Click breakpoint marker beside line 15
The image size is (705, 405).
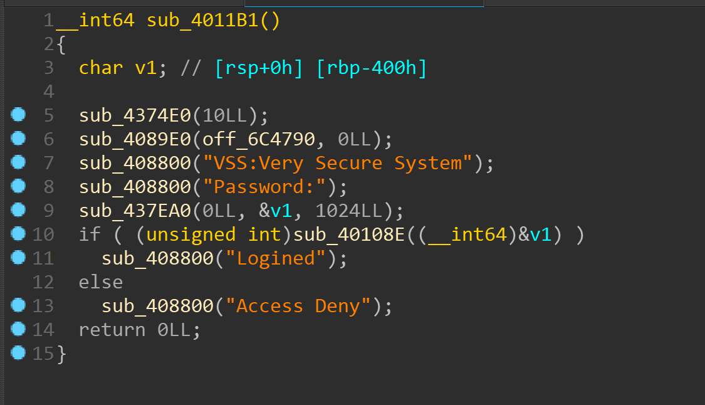18,353
